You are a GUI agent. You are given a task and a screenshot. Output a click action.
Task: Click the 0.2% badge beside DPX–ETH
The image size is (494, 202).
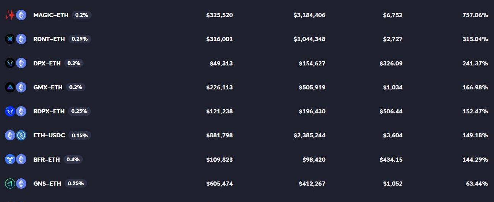[74, 63]
